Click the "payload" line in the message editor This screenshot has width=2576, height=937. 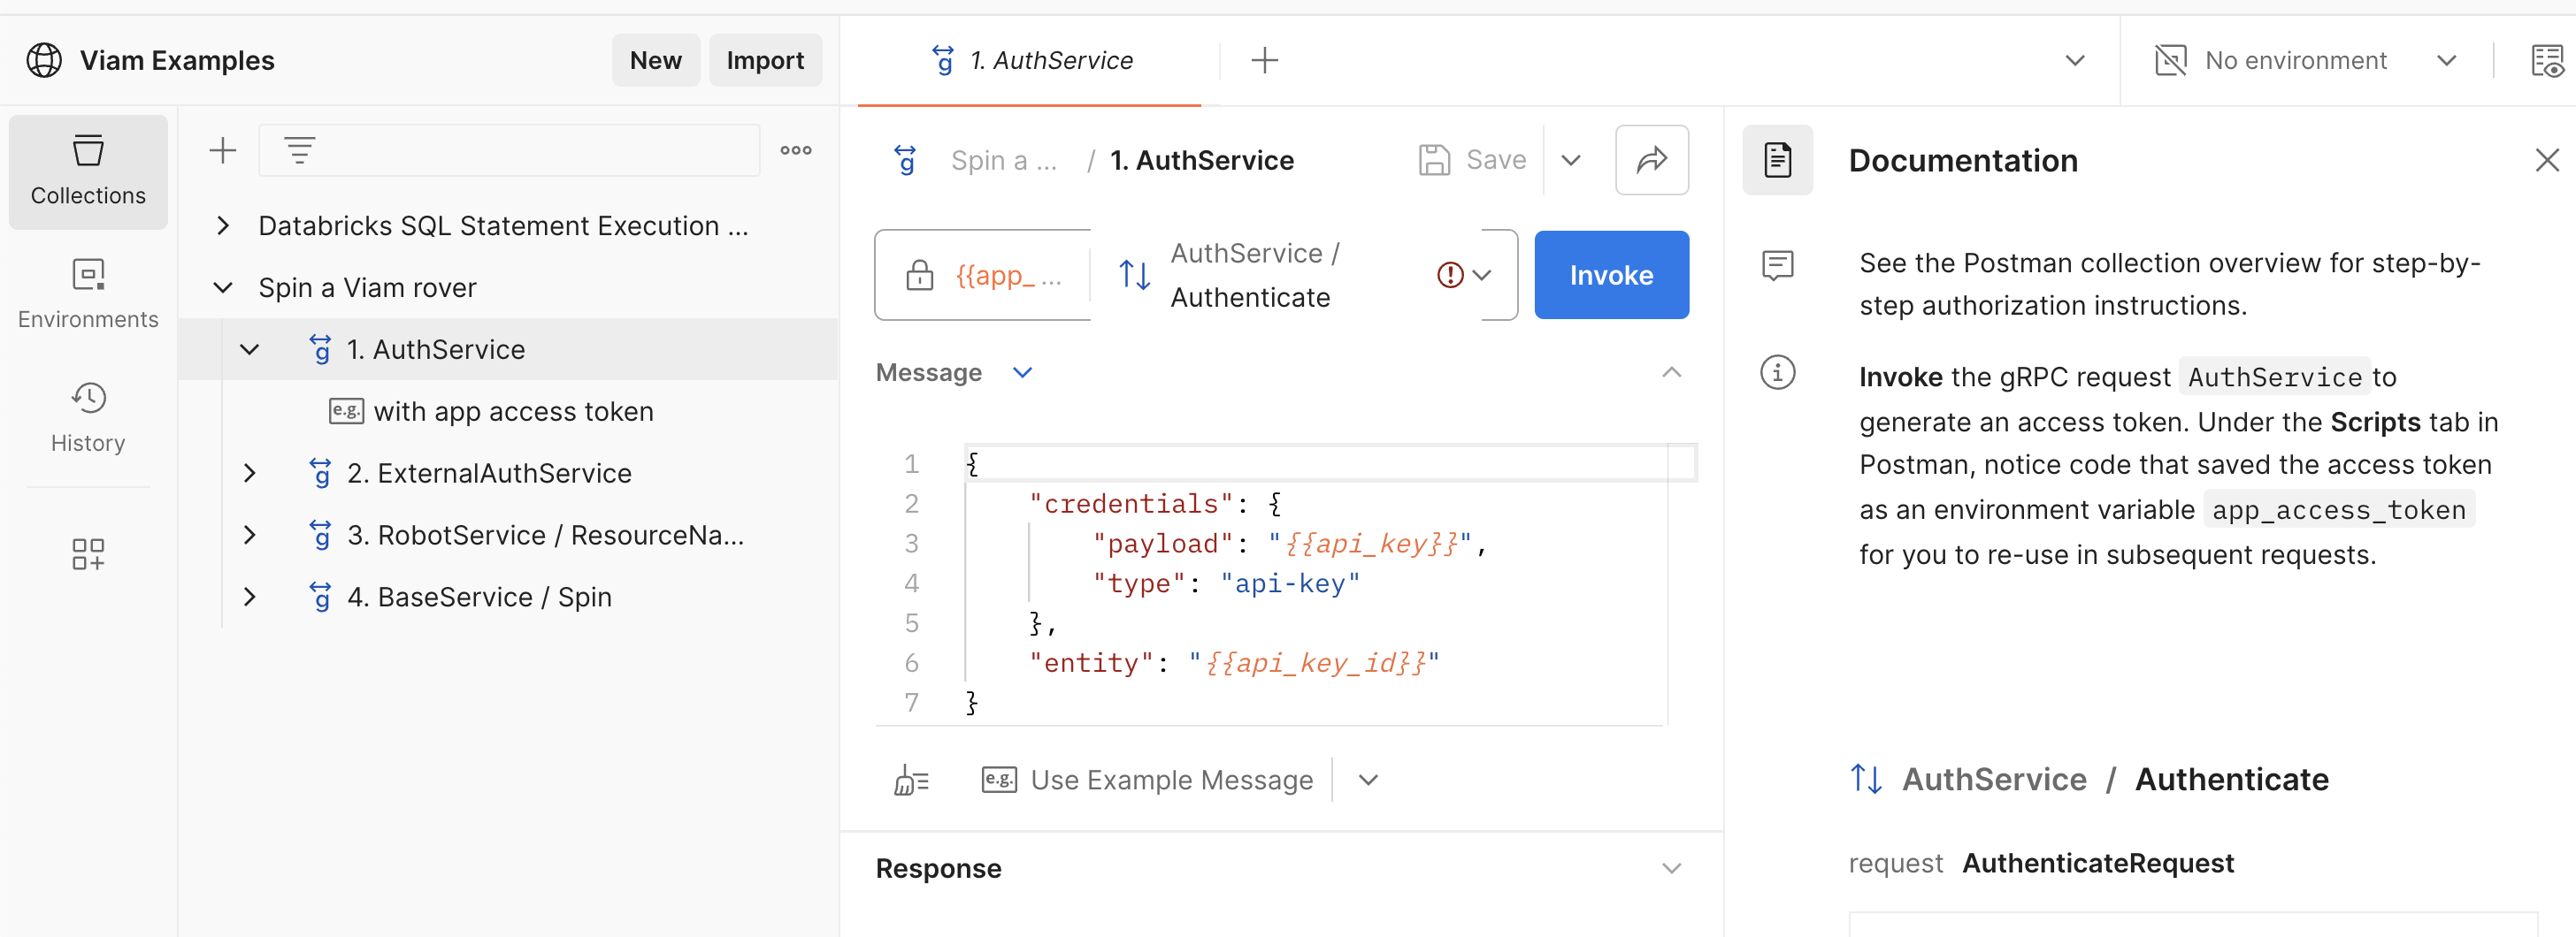1289,544
